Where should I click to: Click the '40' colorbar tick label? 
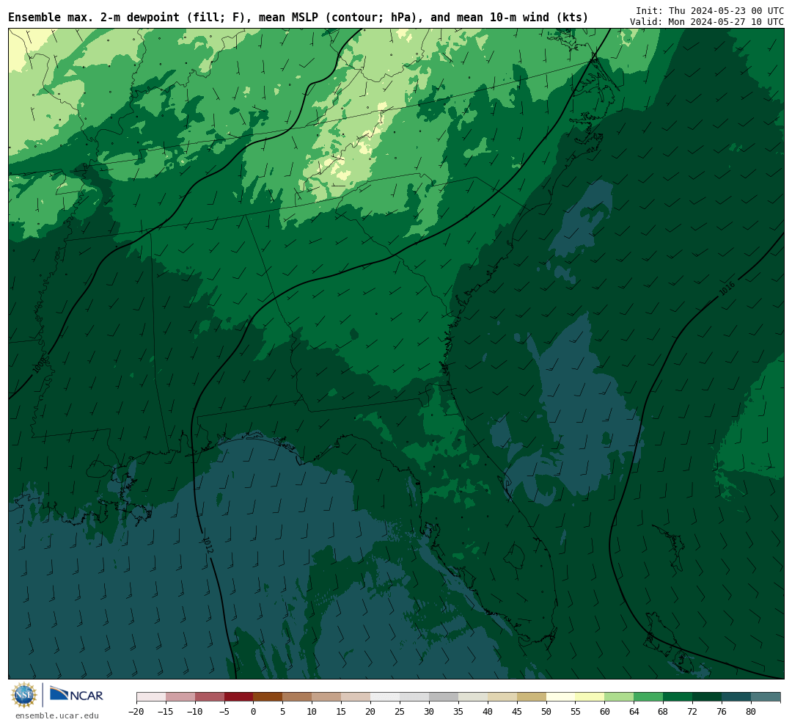click(x=488, y=712)
